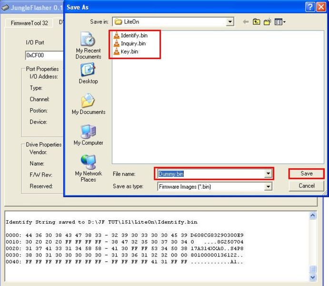Click log scrollbar up arrow
The height and width of the screenshot is (286, 329).
click(x=313, y=215)
